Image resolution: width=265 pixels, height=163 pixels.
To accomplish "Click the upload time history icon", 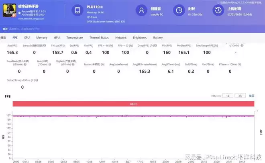I will click(x=217, y=10).
